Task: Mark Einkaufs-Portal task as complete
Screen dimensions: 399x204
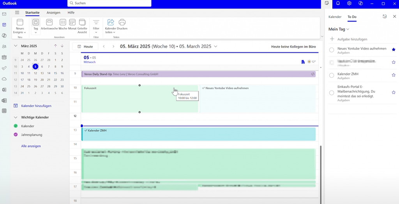Action: coord(332,93)
